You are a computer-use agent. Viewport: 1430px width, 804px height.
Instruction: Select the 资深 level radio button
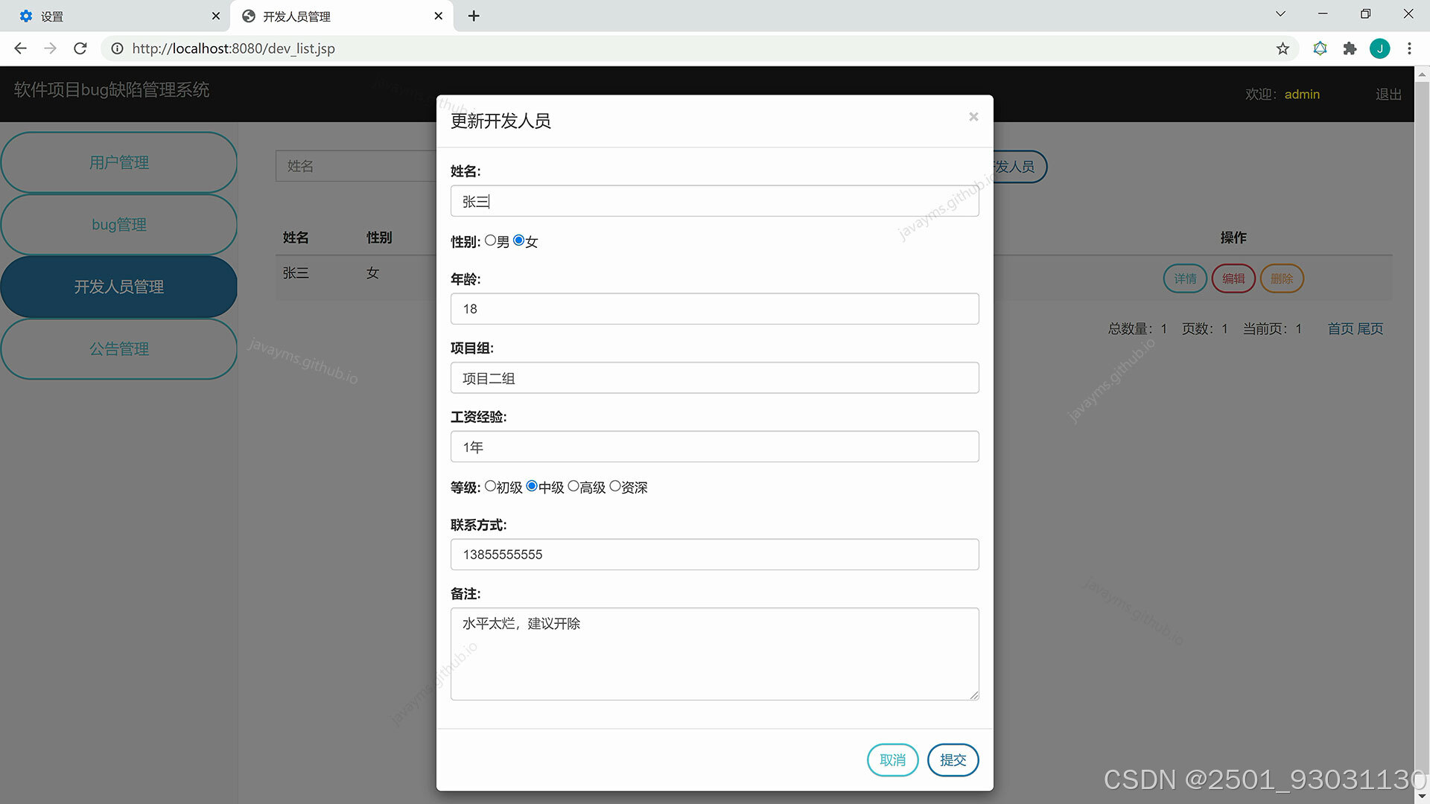pyautogui.click(x=615, y=486)
